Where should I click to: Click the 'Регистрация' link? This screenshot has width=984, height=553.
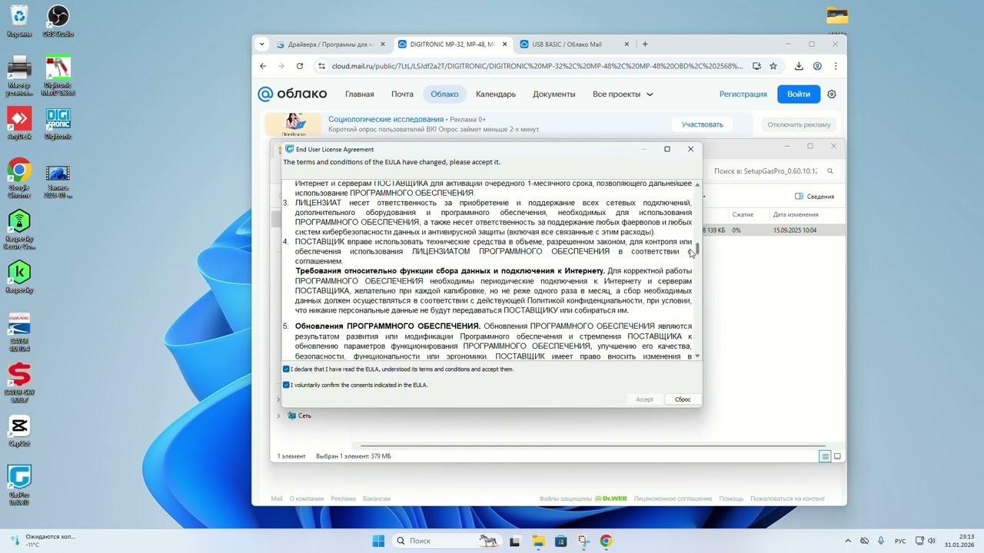743,94
